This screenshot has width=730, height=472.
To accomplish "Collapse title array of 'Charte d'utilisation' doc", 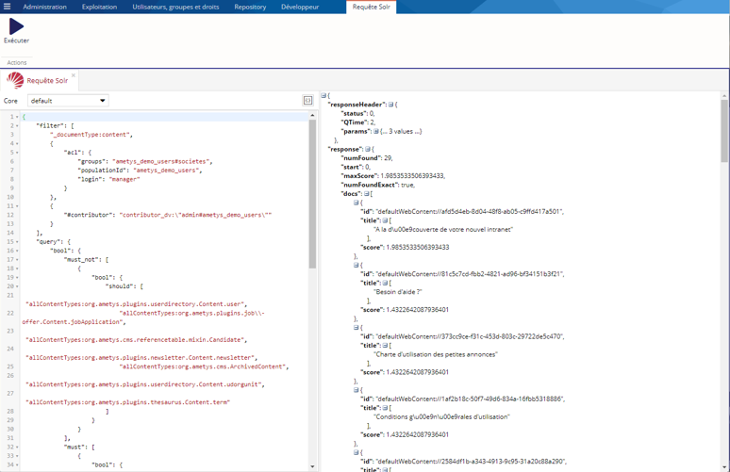I will click(385, 346).
